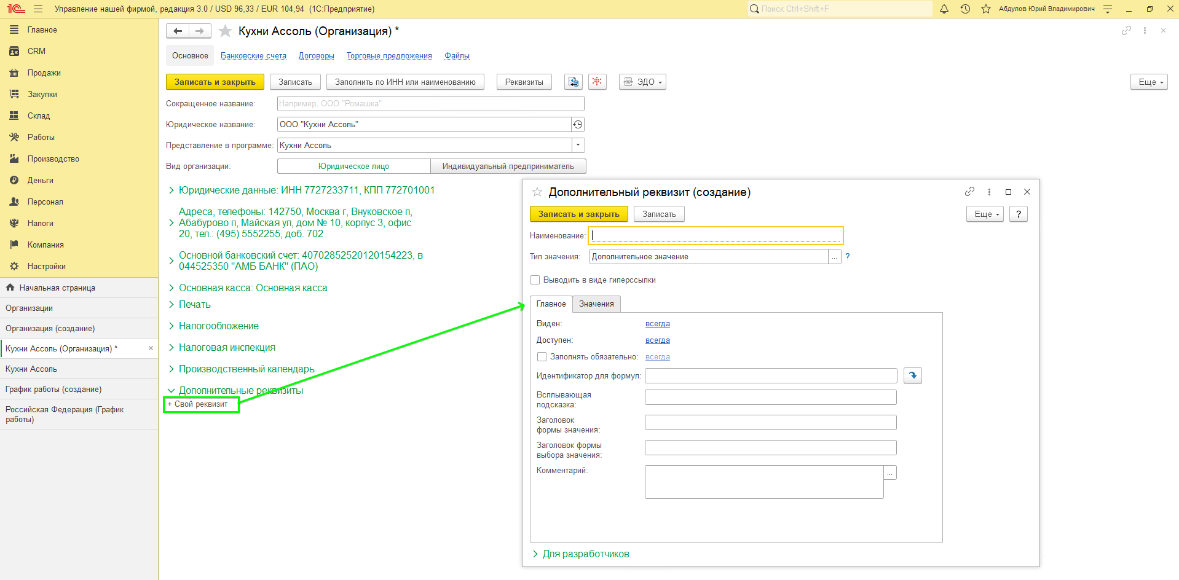Click the всегда link next to Виден

click(658, 324)
